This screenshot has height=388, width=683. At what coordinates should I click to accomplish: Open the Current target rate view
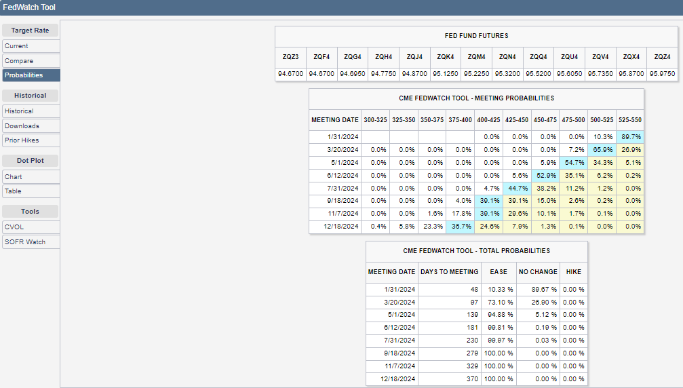coord(31,45)
